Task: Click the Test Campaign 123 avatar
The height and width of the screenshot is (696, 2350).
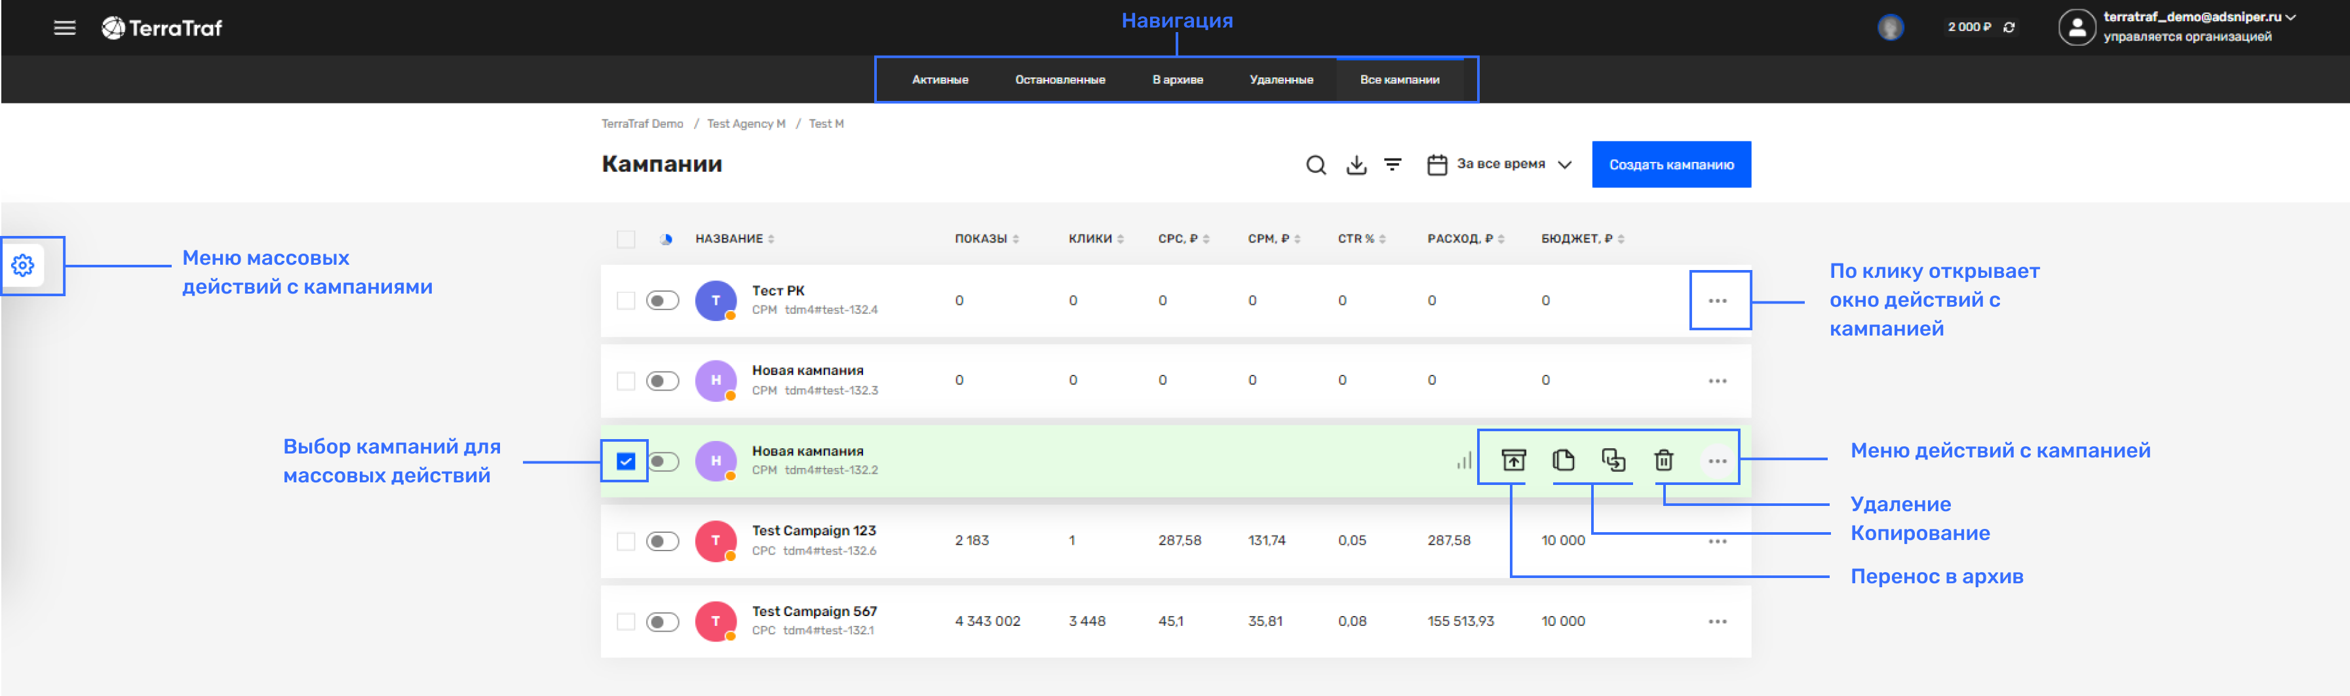Action: click(x=715, y=541)
